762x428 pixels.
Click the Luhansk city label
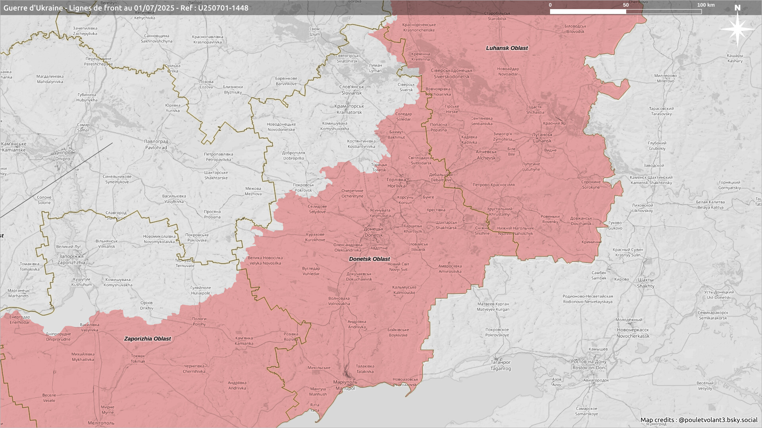(542, 138)
